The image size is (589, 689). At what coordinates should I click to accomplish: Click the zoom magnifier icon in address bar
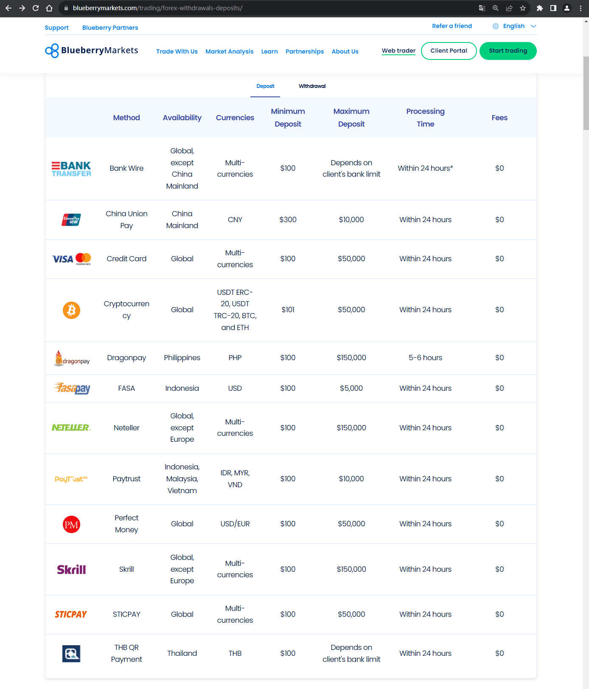496,8
